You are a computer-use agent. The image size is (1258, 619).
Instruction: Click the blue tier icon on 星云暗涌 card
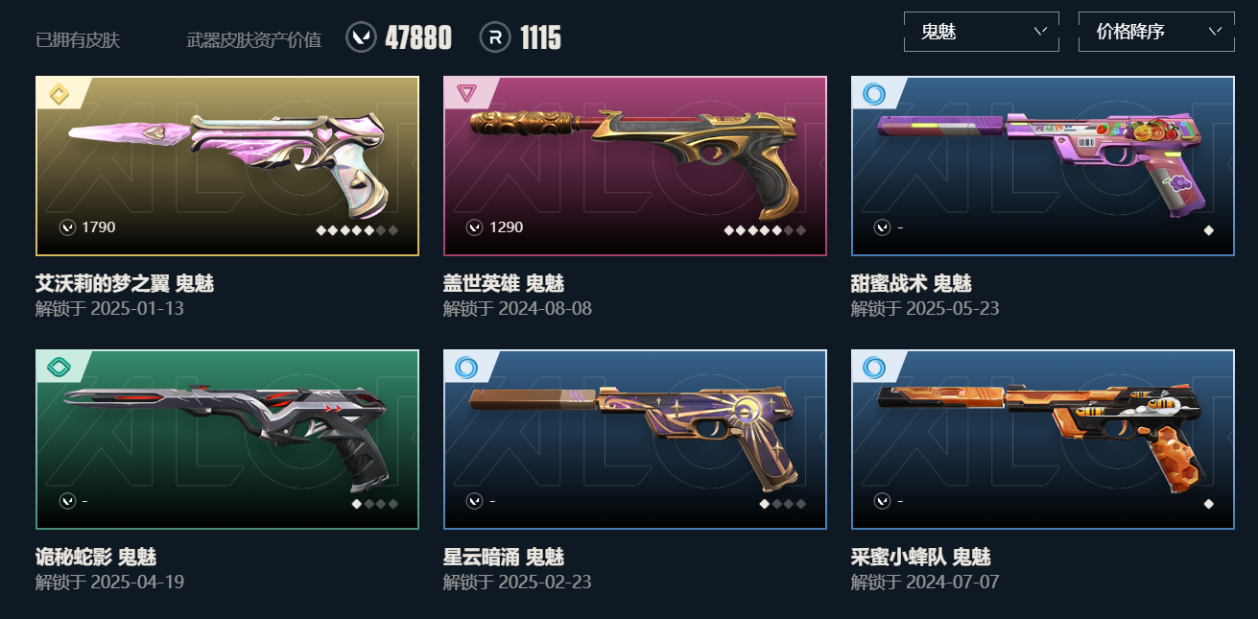(466, 367)
